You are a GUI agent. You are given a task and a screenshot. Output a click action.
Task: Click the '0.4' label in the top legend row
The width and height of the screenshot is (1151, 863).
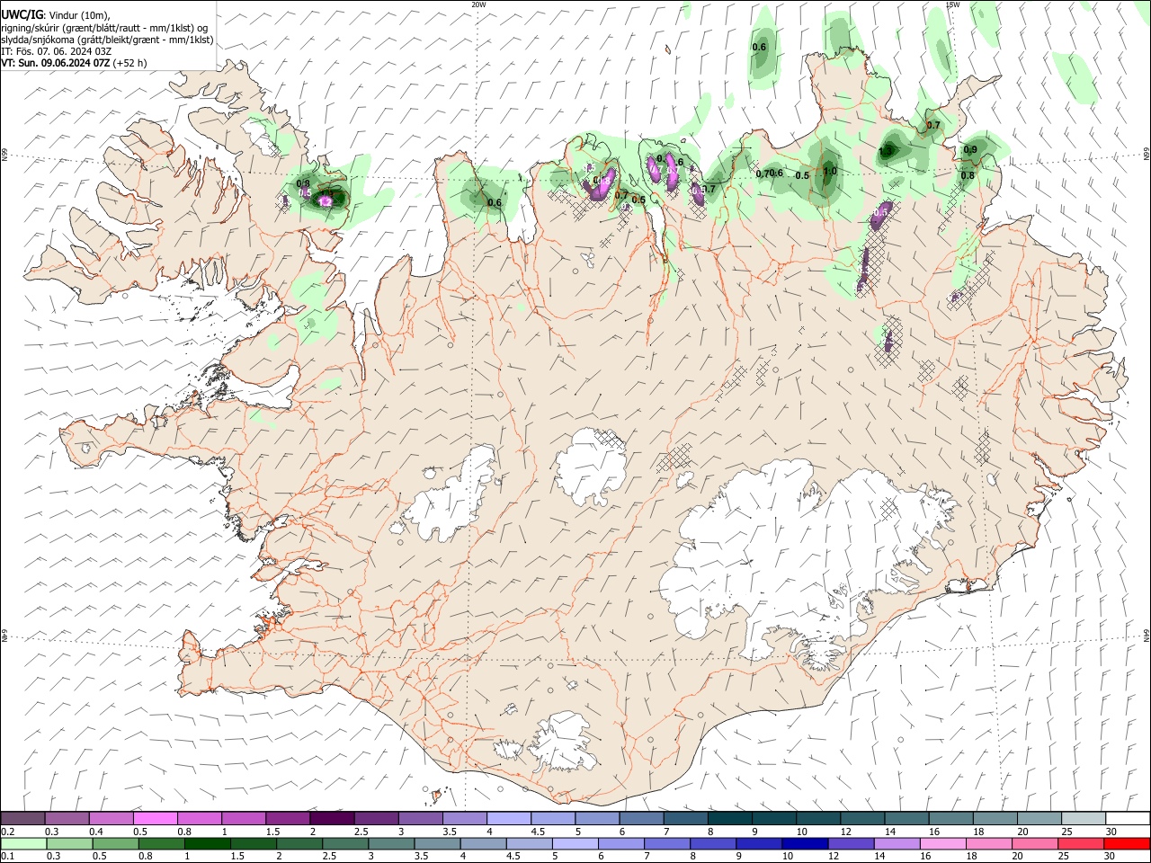click(x=96, y=831)
